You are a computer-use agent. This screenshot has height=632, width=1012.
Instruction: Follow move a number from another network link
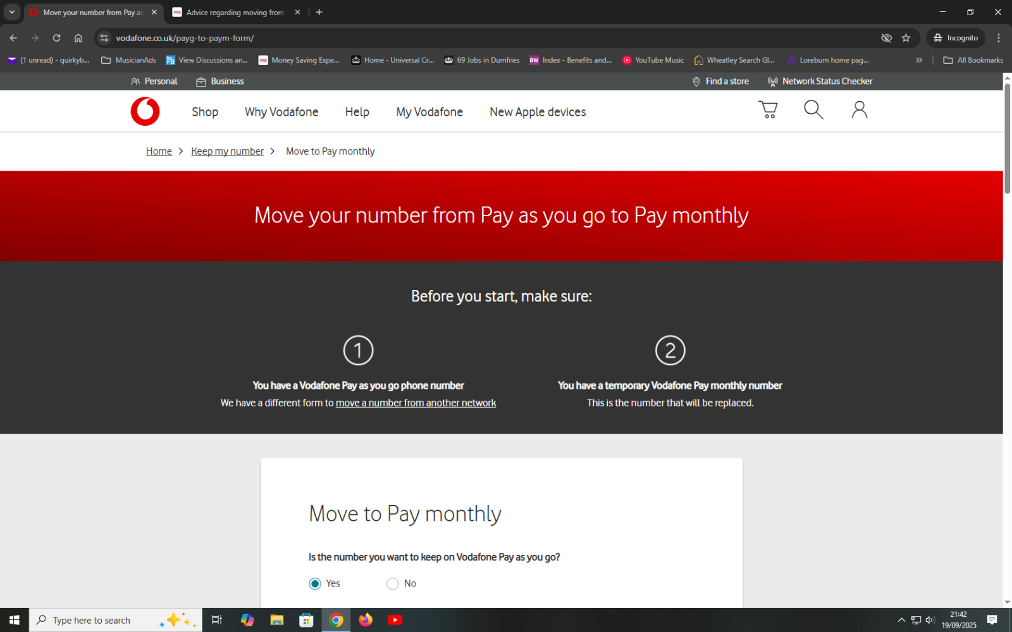(416, 403)
